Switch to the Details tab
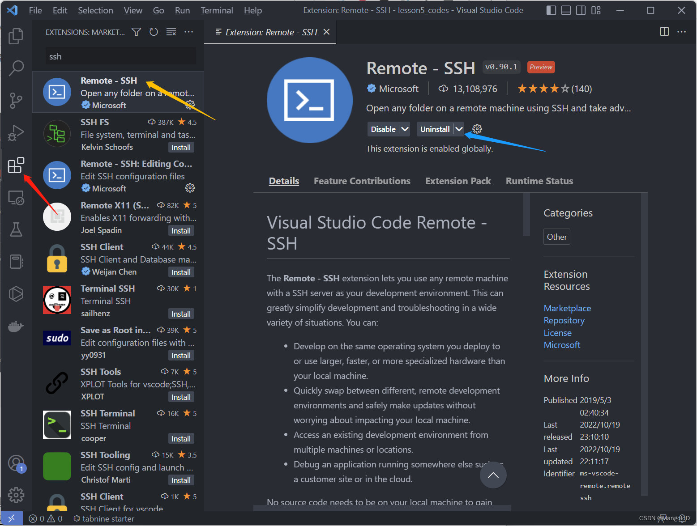 point(284,181)
